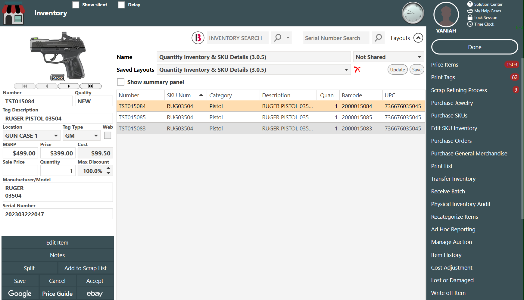Viewport: 524px width, 300px height.
Task: Open Purchase Jewelry
Action: coord(452,103)
